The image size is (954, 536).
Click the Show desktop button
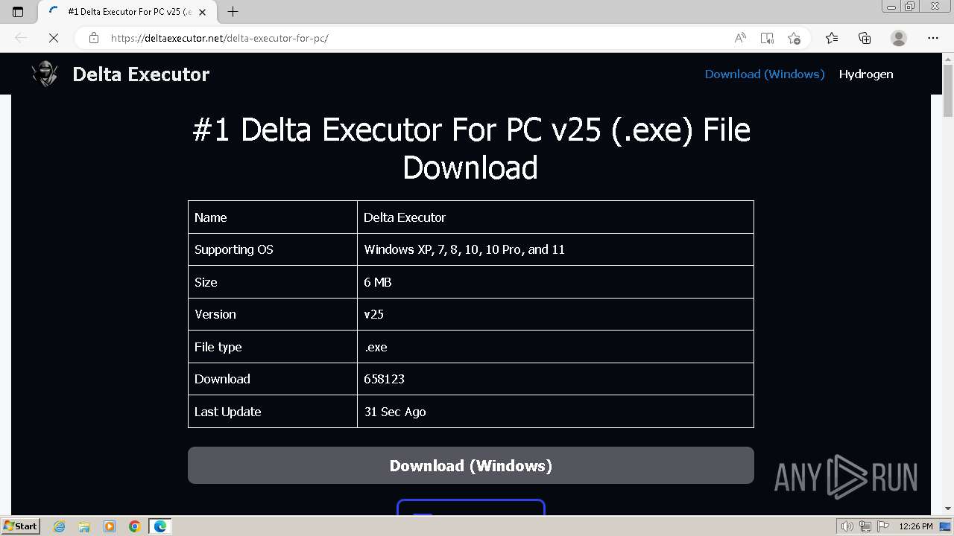pos(945,526)
